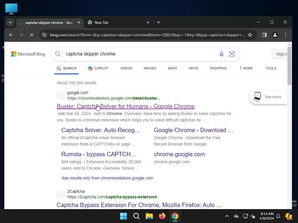
Task: Open Rumola - bypass CAPTCH… link
Action: click(x=99, y=154)
